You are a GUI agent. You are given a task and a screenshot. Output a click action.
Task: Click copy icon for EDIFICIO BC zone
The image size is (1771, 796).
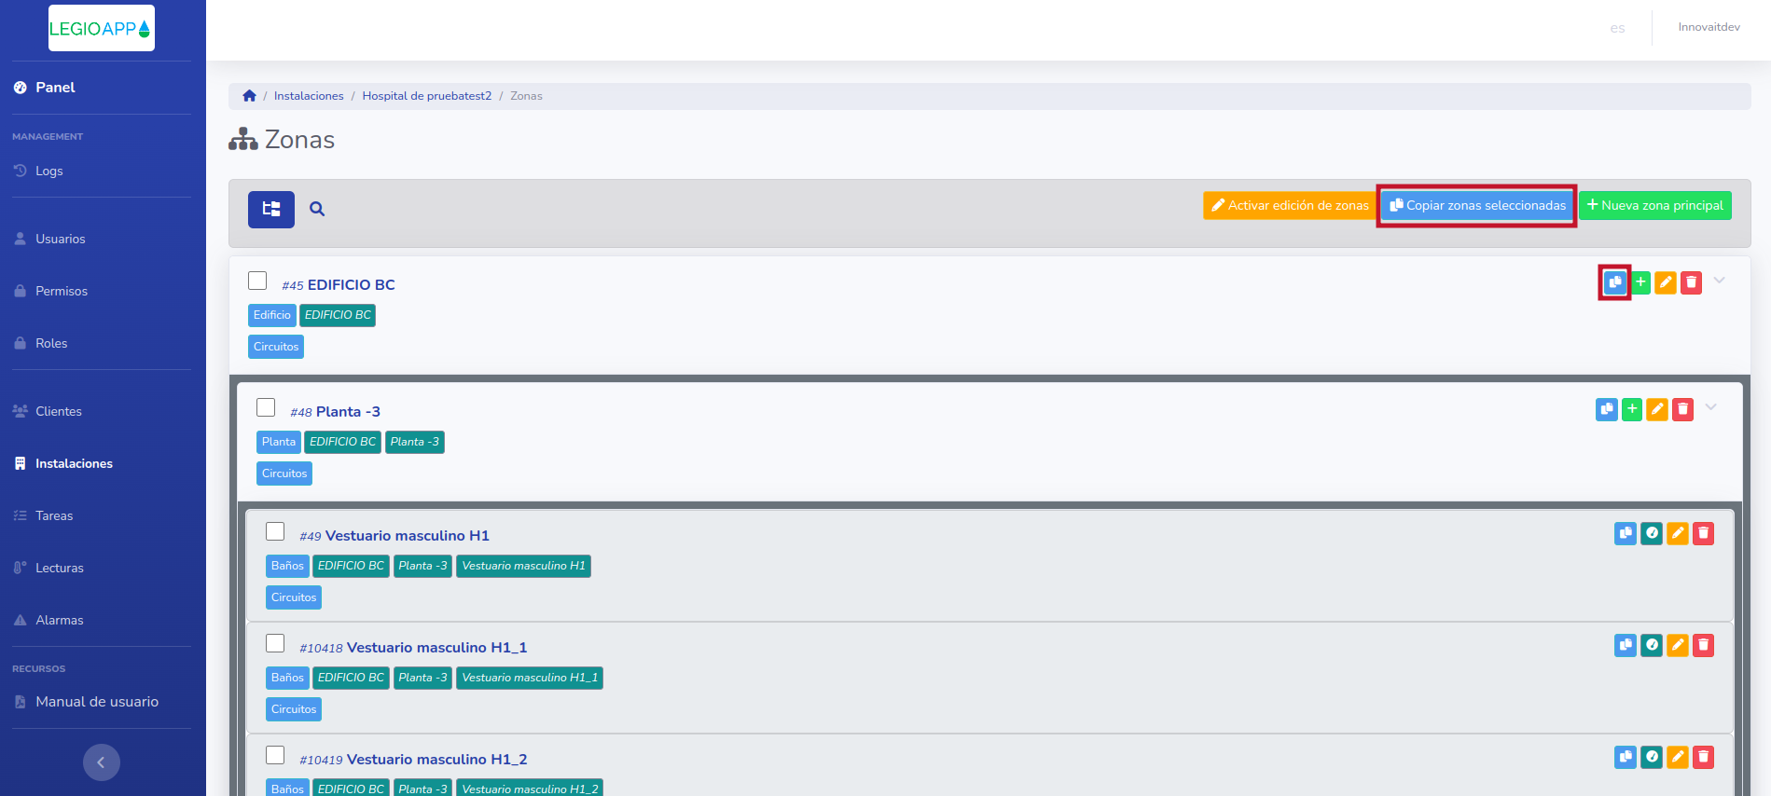point(1614,282)
